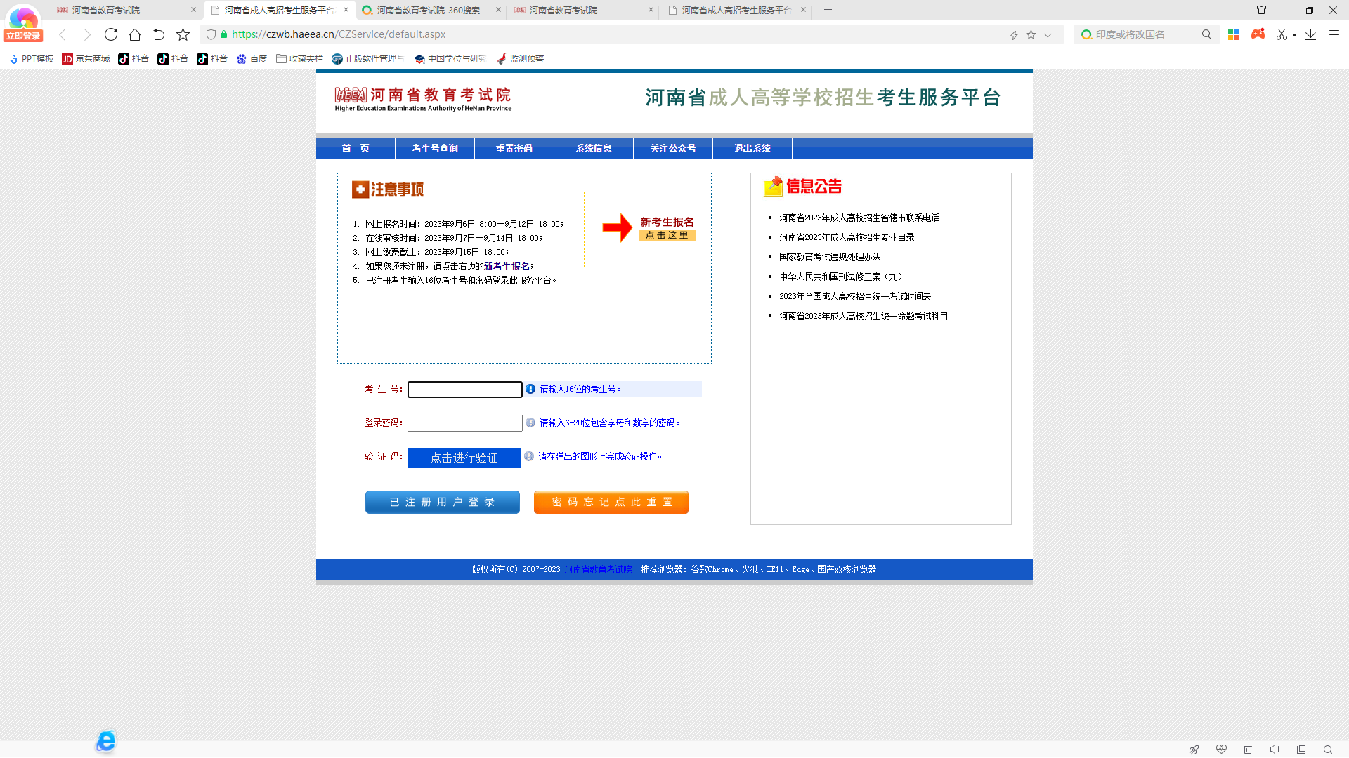The width and height of the screenshot is (1349, 758).
Task: Click the 考生号 input field
Action: pyautogui.click(x=464, y=390)
